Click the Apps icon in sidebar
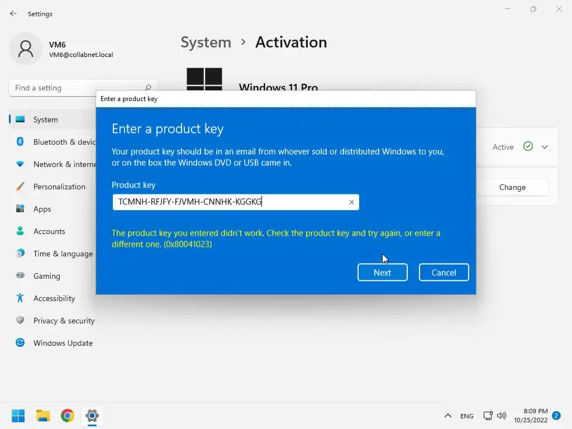 [x=20, y=209]
